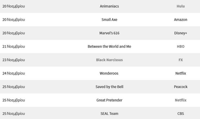This screenshot has width=200, height=119.
Task: Select the Amazon network cell
Action: pos(180,20)
